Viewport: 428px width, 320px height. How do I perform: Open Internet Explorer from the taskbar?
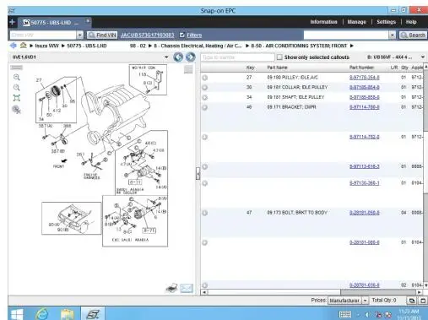point(41,313)
